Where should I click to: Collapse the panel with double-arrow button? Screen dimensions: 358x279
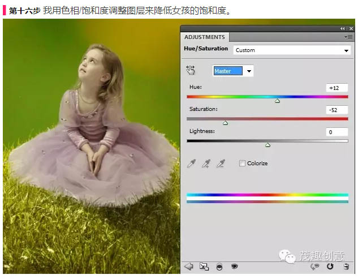[x=343, y=28]
